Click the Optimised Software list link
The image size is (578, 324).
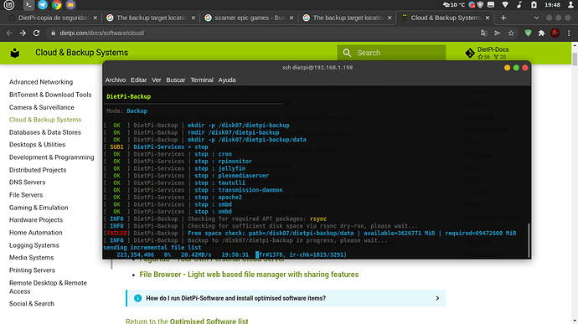coord(209,321)
